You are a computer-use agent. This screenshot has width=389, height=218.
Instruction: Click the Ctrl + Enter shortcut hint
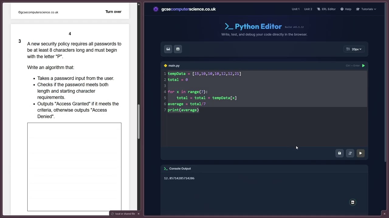point(353,66)
